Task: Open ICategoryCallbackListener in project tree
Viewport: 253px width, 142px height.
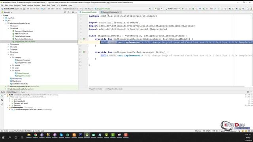Action: pyautogui.click(x=24, y=31)
